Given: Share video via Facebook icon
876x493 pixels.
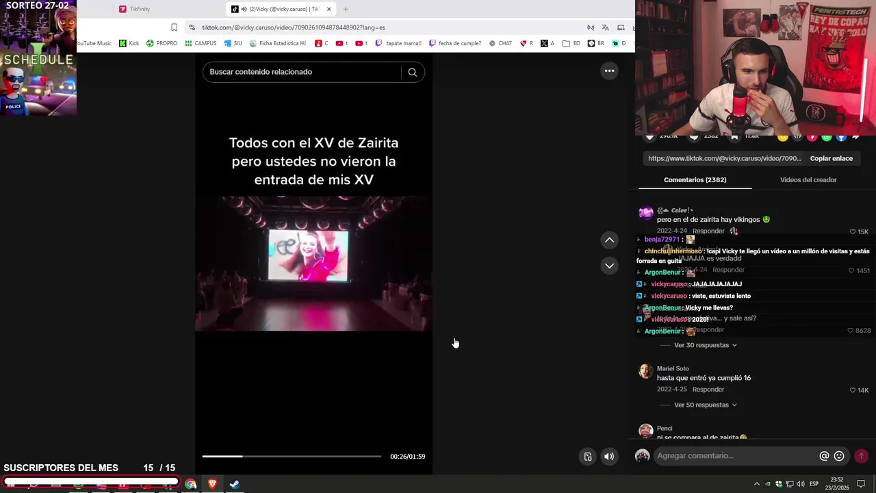Looking at the screenshot, I should [841, 137].
